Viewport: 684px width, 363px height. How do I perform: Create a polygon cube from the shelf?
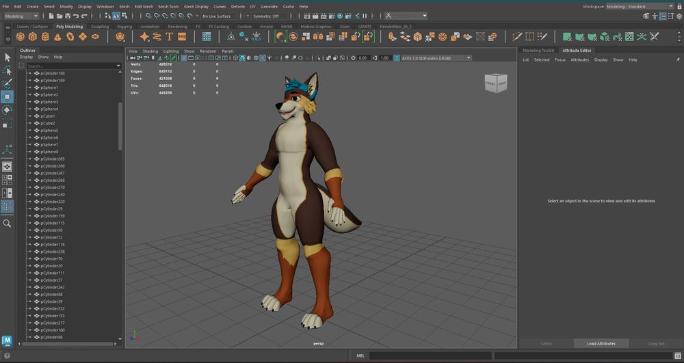33,37
